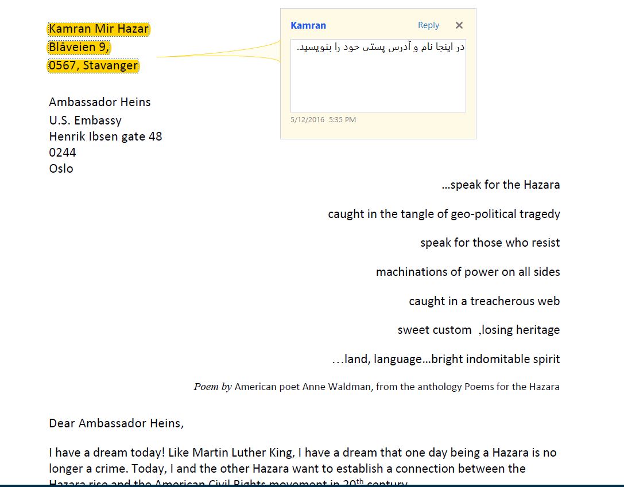Click the U.S. Embassy line
This screenshot has width=624, height=487.
[85, 120]
